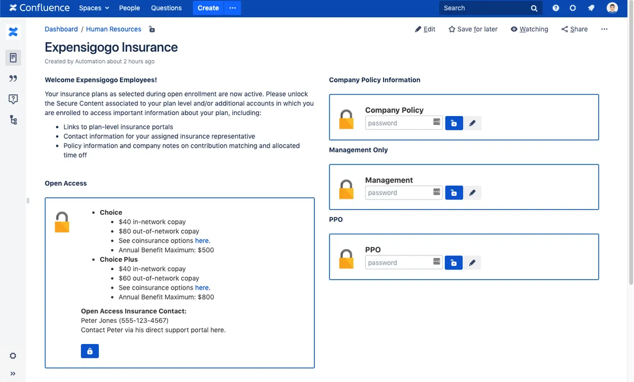Click Save for later star
The height and width of the screenshot is (382, 634).
click(473, 29)
